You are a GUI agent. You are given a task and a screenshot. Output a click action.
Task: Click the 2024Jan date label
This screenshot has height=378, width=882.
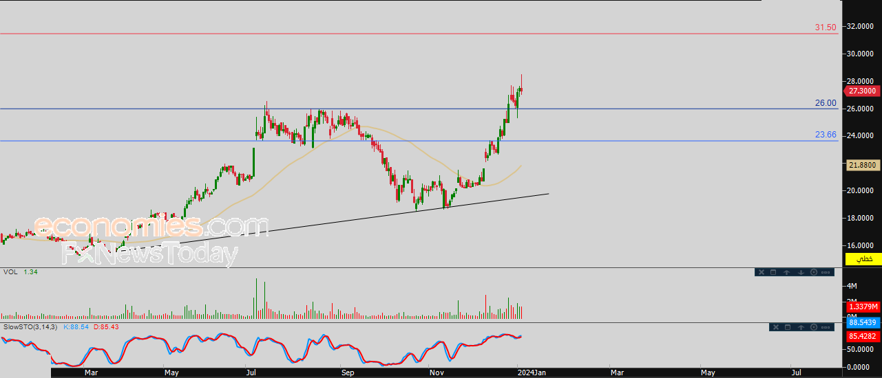pos(530,373)
